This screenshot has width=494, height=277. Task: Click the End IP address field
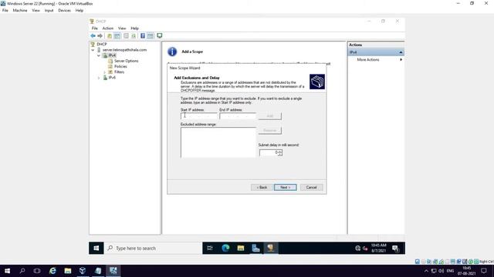point(238,116)
